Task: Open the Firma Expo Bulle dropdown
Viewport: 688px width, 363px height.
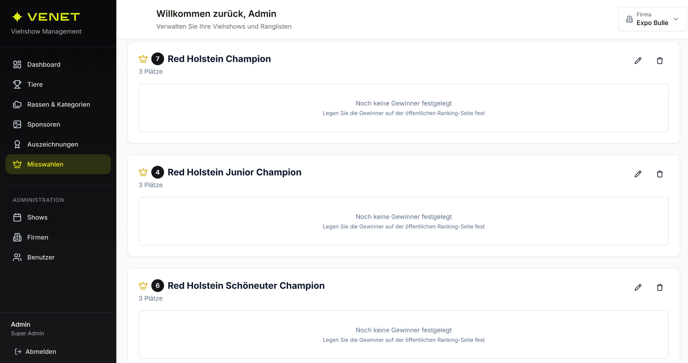Action: [652, 19]
